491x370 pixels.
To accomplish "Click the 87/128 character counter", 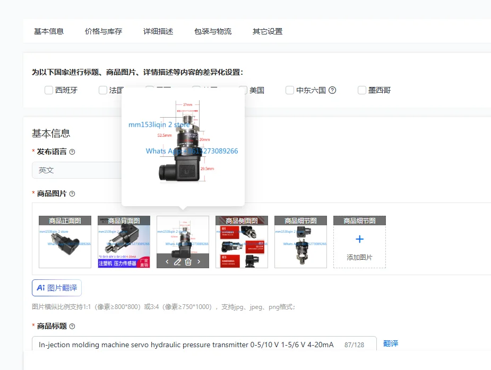I will click(x=354, y=345).
